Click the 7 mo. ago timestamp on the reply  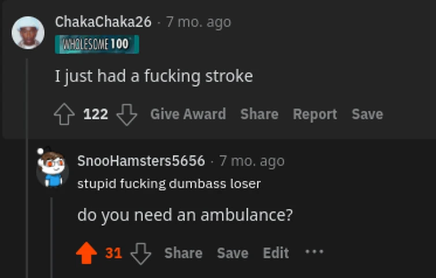pos(252,161)
